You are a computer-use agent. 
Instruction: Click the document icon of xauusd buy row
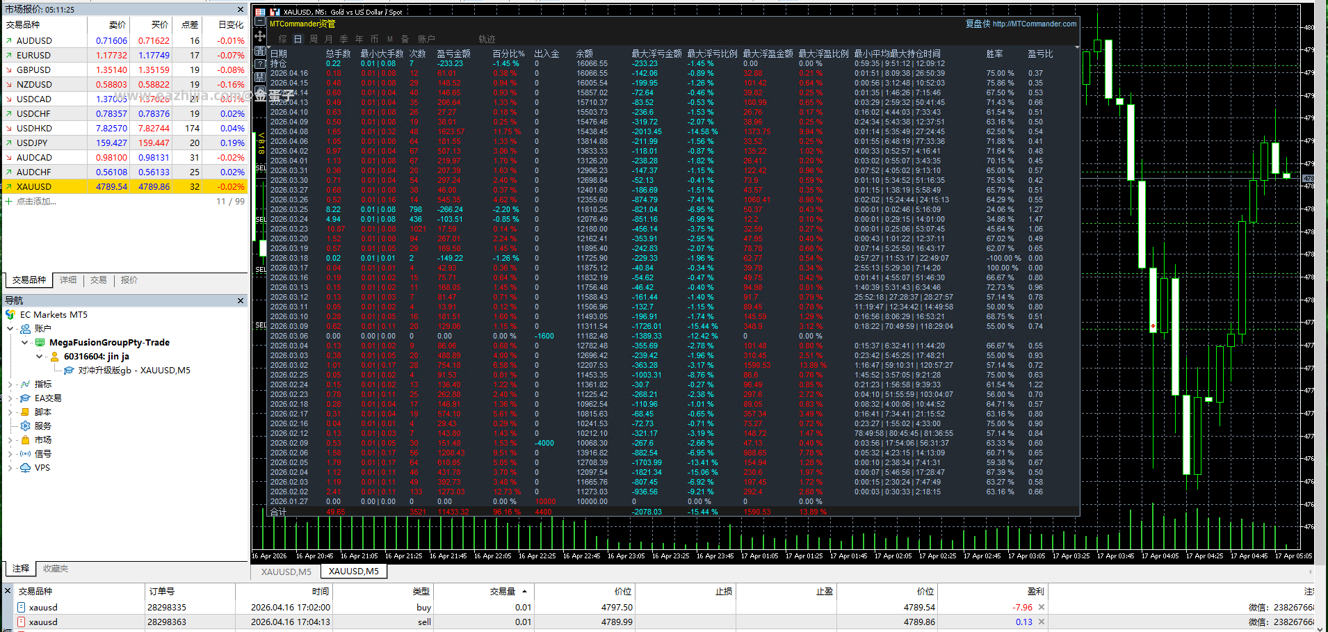[22, 608]
